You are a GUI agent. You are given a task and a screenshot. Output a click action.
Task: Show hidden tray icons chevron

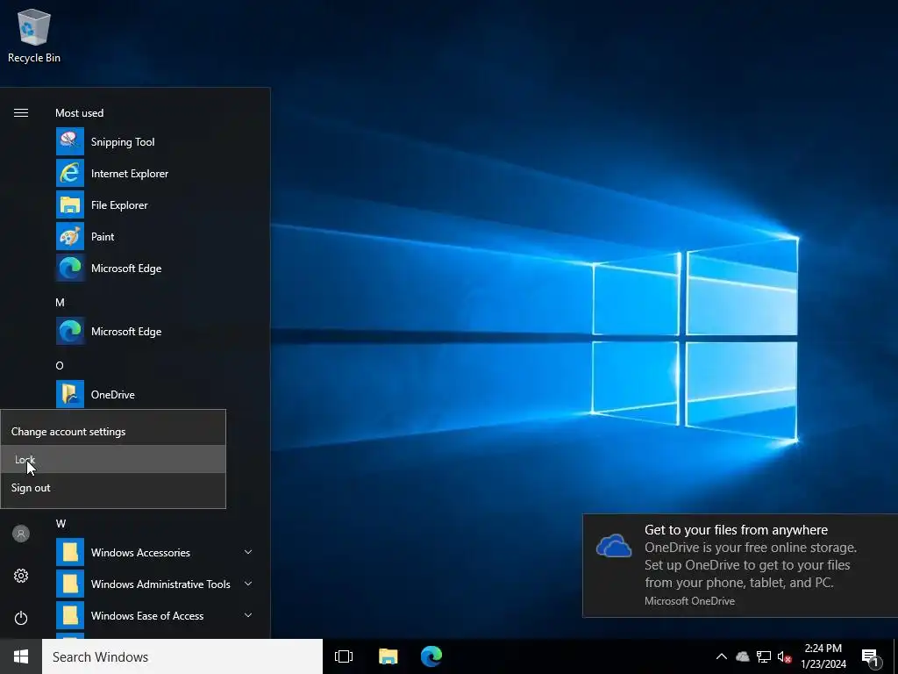[722, 656]
